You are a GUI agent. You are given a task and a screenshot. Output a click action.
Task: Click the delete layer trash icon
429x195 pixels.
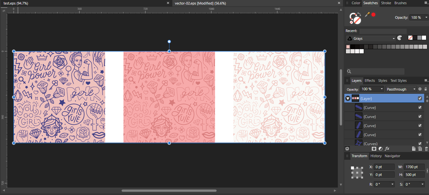click(426, 148)
